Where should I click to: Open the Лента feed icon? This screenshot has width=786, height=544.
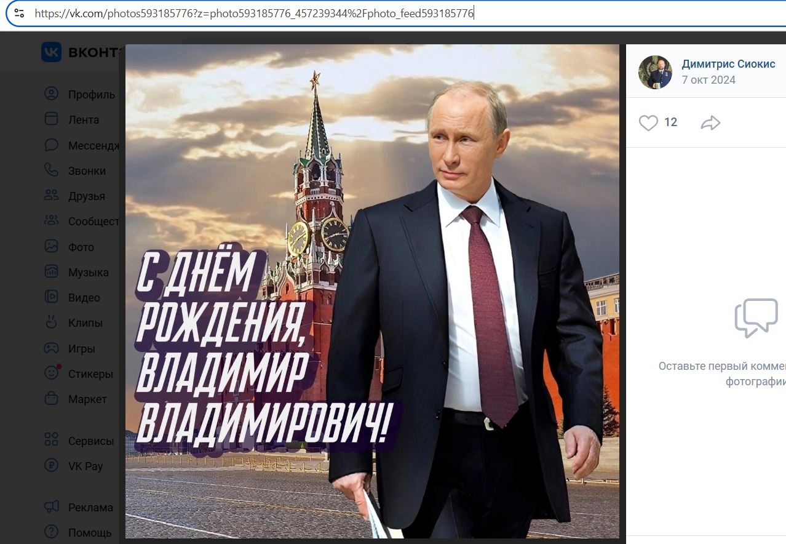click(x=51, y=119)
